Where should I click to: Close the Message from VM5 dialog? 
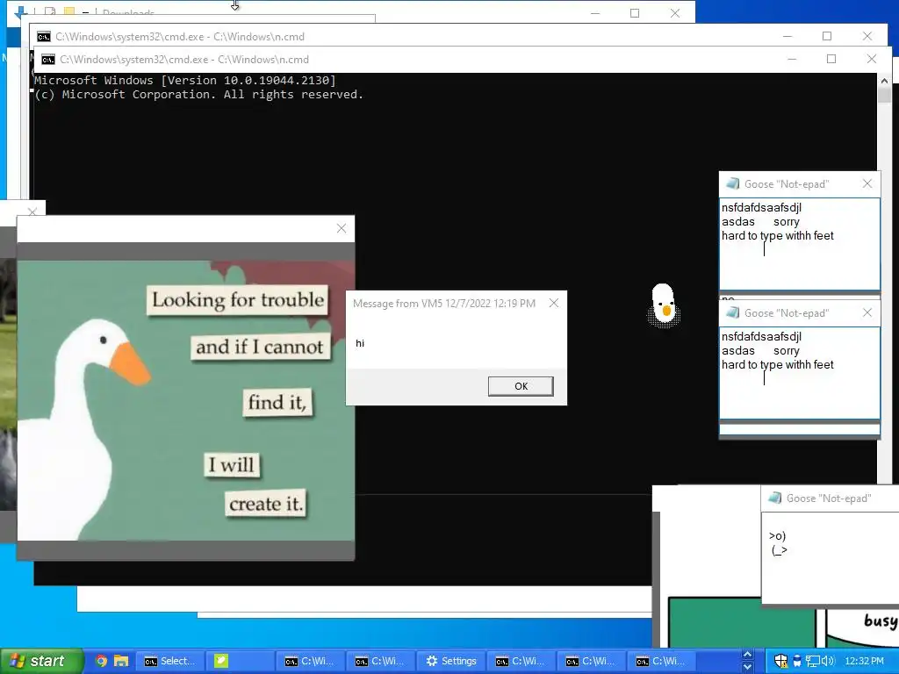(x=553, y=303)
